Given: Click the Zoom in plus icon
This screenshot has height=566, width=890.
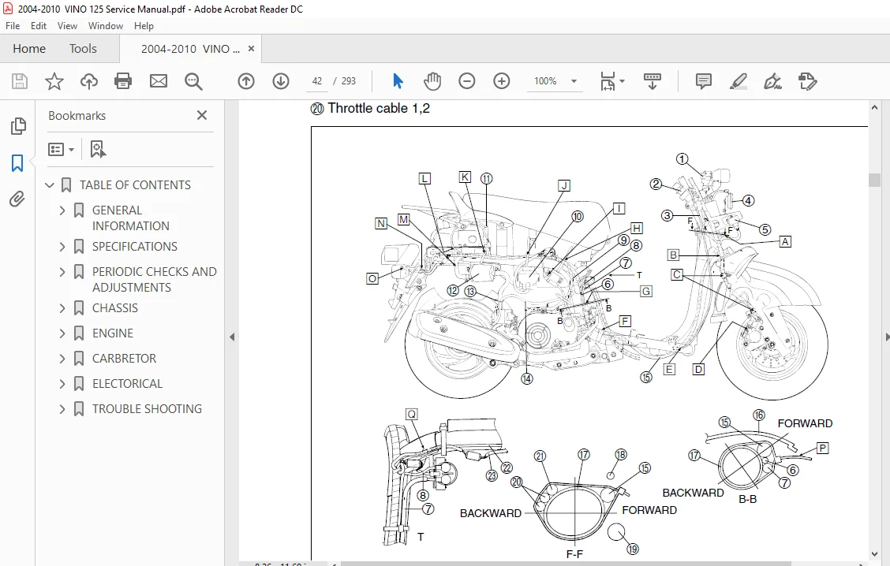Looking at the screenshot, I should 501,81.
